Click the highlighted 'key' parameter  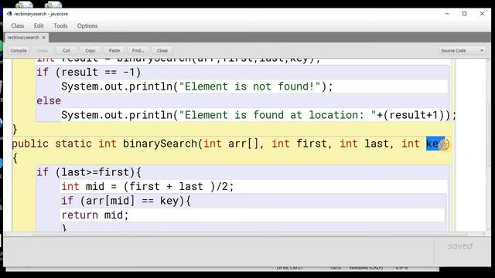point(435,144)
